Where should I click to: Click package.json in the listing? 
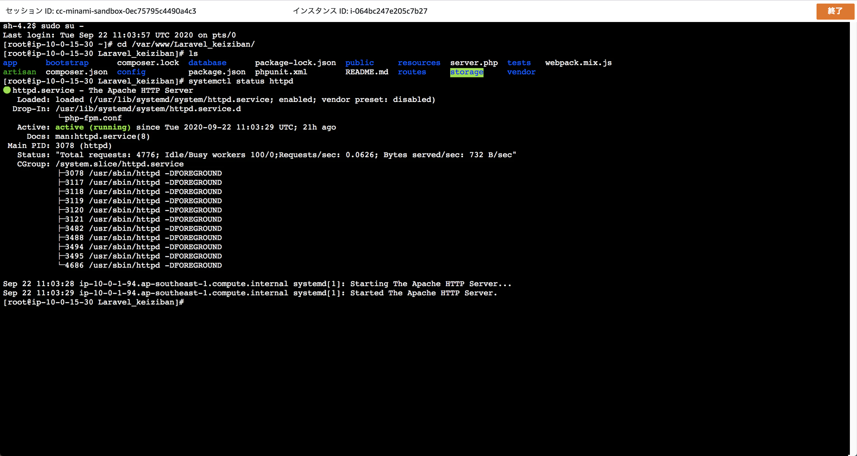pyautogui.click(x=217, y=72)
